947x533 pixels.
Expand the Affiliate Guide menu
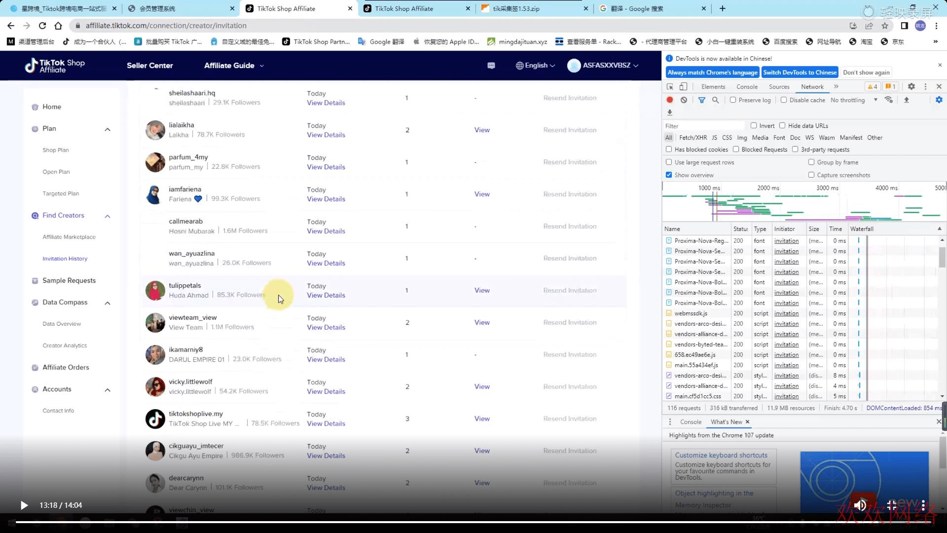pos(234,65)
